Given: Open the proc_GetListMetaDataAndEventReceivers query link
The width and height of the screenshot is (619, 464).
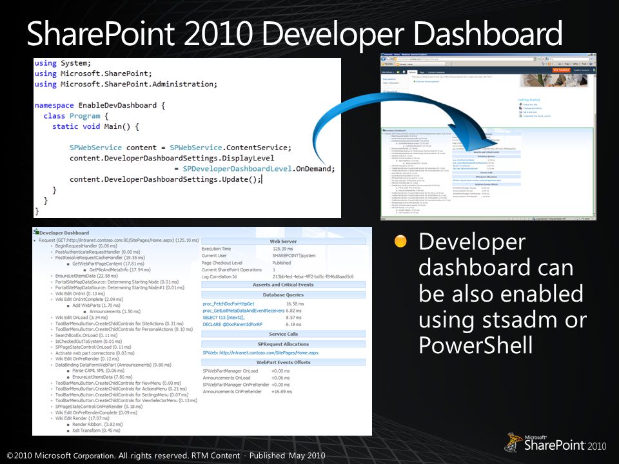Looking at the screenshot, I should click(243, 311).
